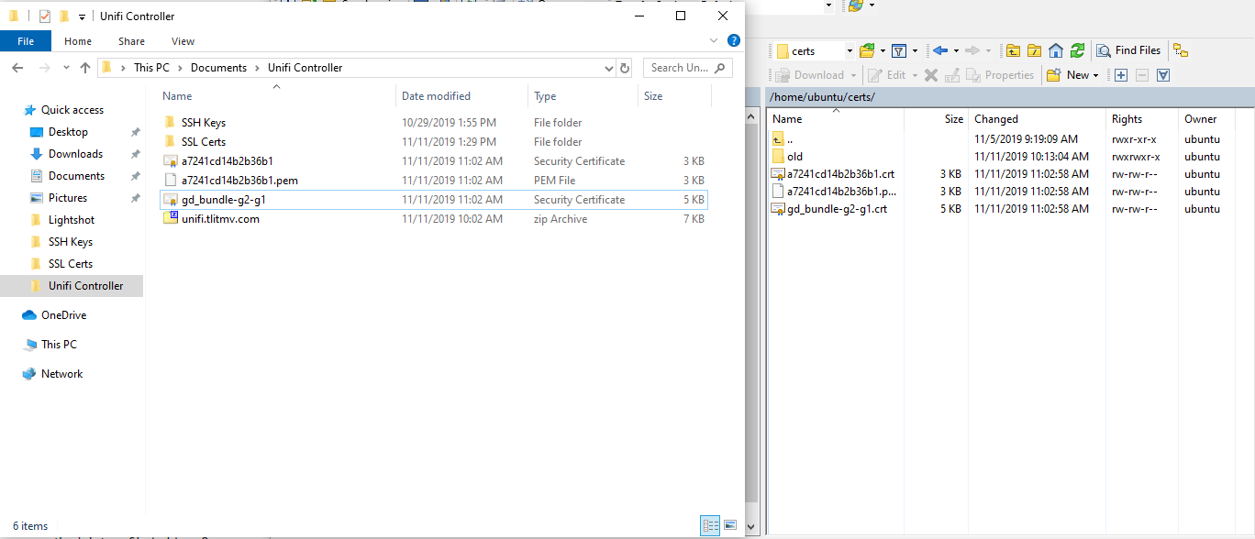Open Downloads in Quick access
This screenshot has height=539, width=1255.
click(75, 154)
